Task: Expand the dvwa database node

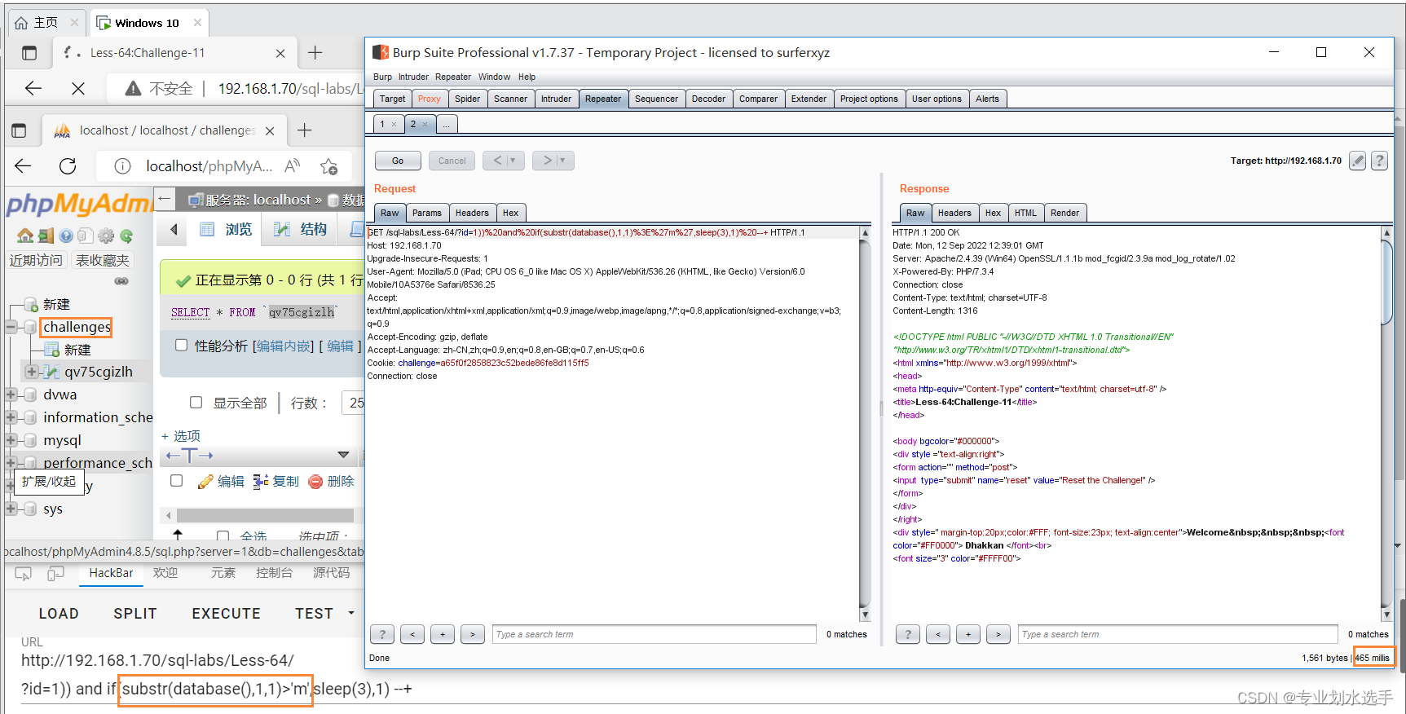Action: [x=11, y=394]
